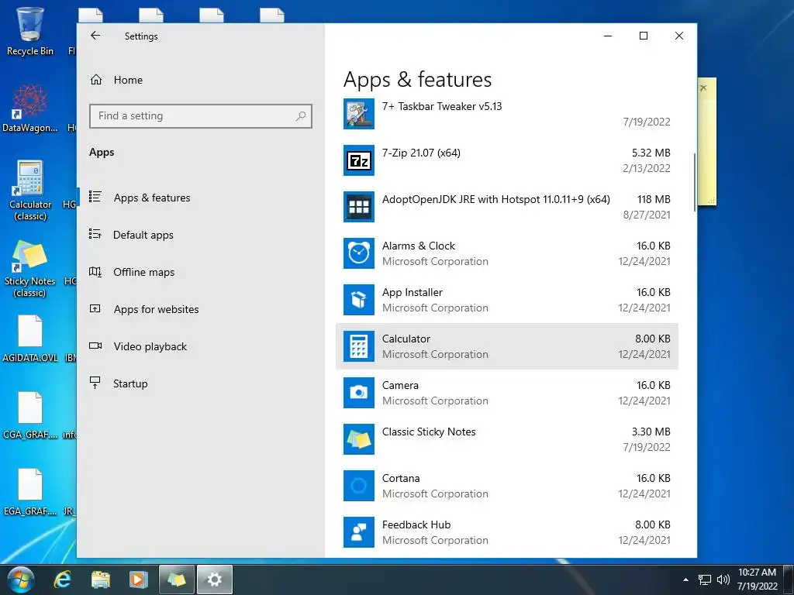The height and width of the screenshot is (595, 794).
Task: Launch Internet Explorer from taskbar
Action: [x=63, y=580]
